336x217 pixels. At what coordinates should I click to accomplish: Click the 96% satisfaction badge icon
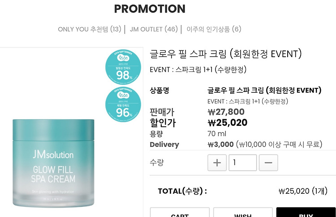pyautogui.click(x=123, y=104)
